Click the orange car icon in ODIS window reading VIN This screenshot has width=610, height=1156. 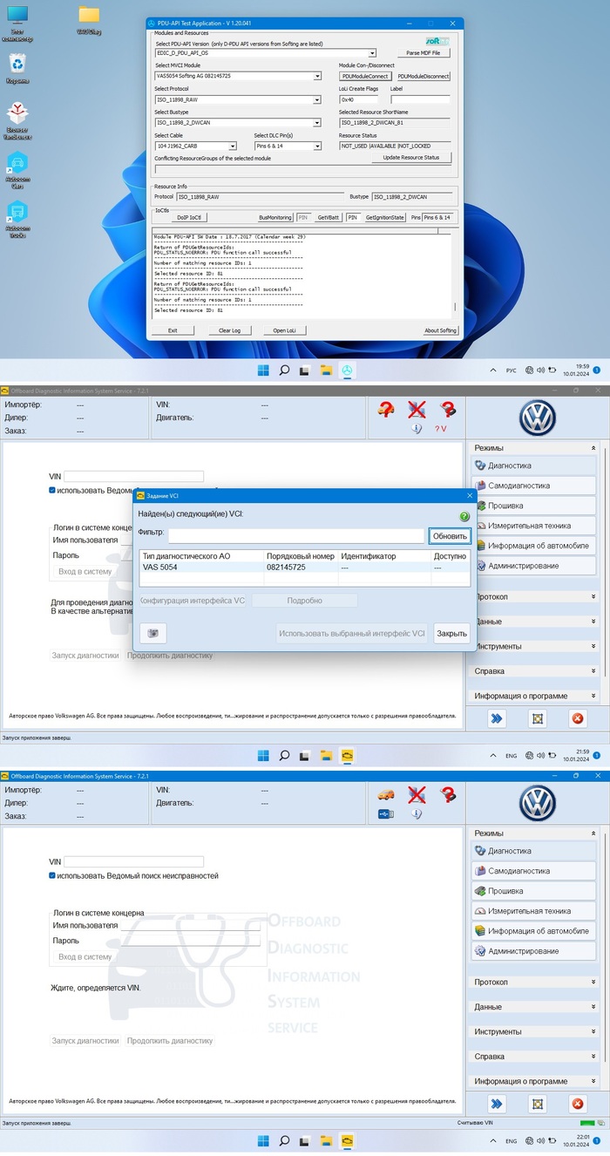[x=387, y=794]
